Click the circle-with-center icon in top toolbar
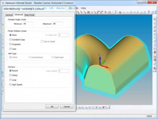The image size is (158, 119). point(131,12)
